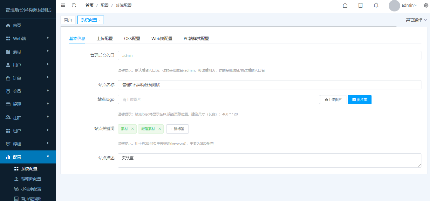Viewport: 430px width, 201px height.
Task: Open notifications via the bell icon
Action: tap(376, 5)
